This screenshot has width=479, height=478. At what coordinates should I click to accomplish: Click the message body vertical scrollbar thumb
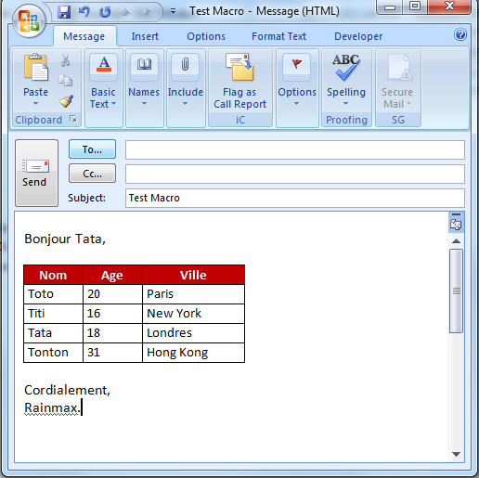click(x=456, y=291)
